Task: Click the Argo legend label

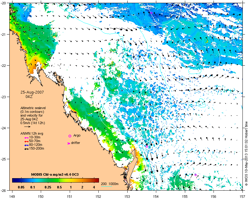Action: pyautogui.click(x=77, y=135)
